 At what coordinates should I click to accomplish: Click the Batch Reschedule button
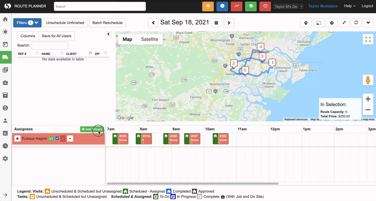click(107, 23)
